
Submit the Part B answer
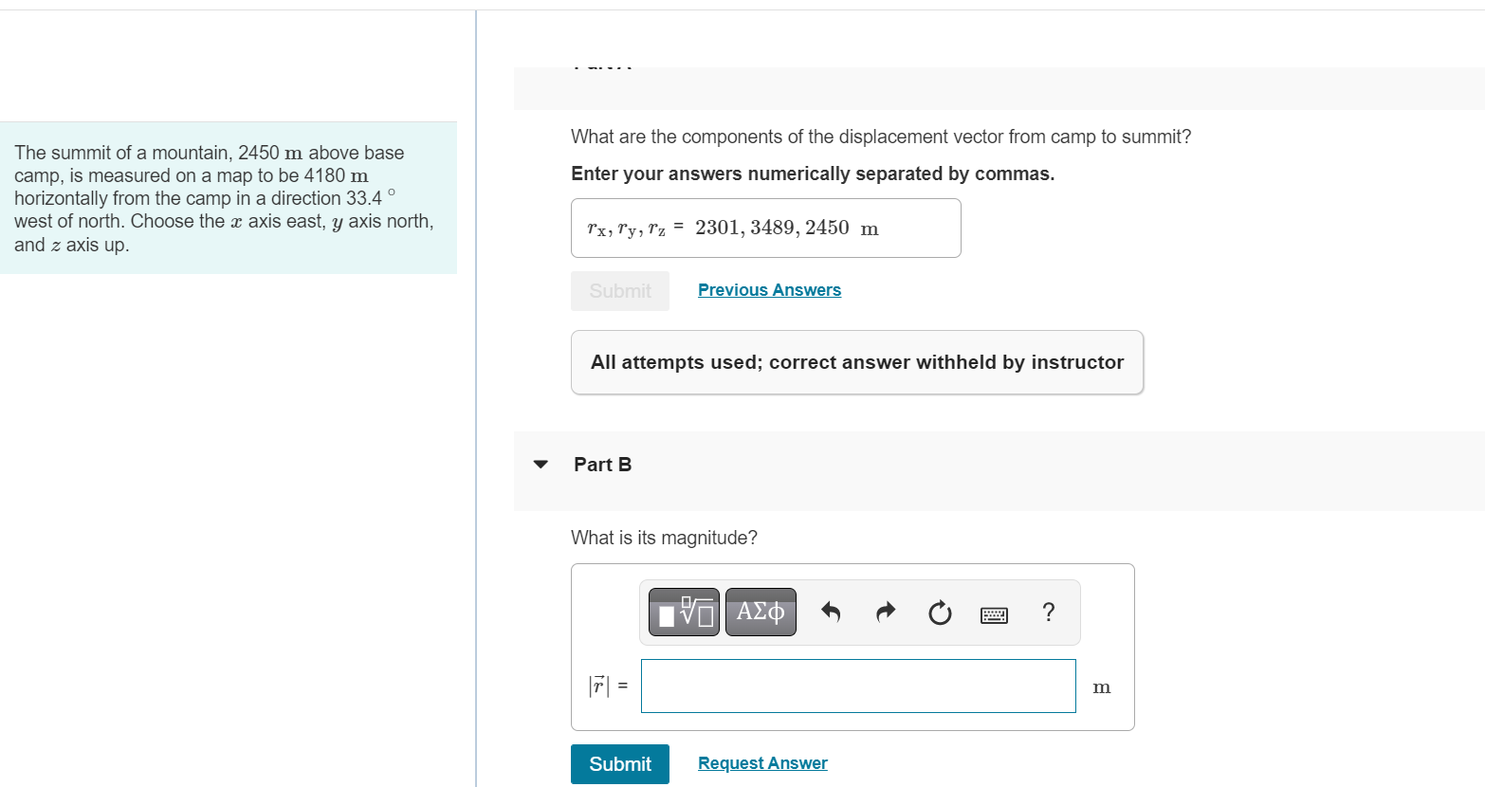pyautogui.click(x=620, y=764)
